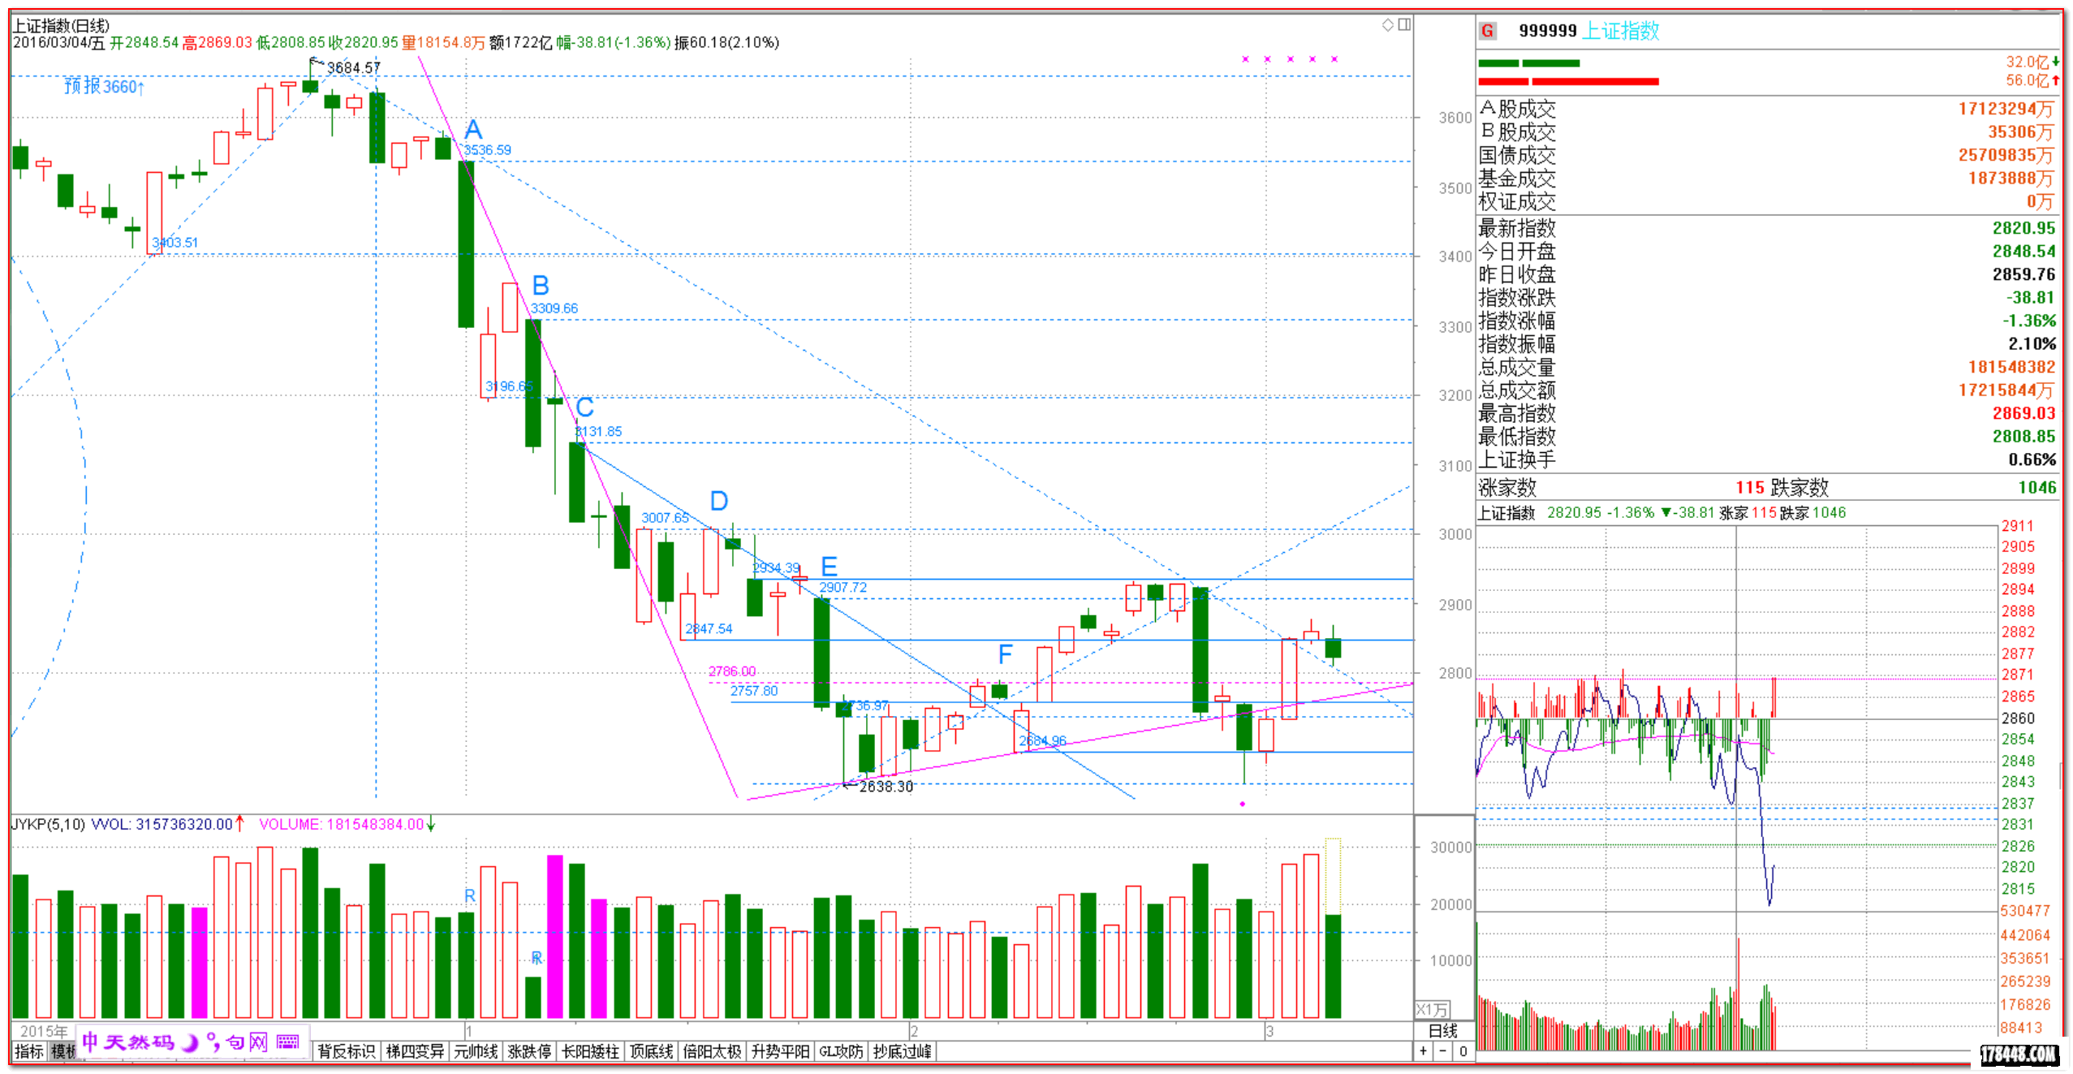Open the 日线 period selector
Screen dimensions: 2073x1074
[x=1443, y=1031]
